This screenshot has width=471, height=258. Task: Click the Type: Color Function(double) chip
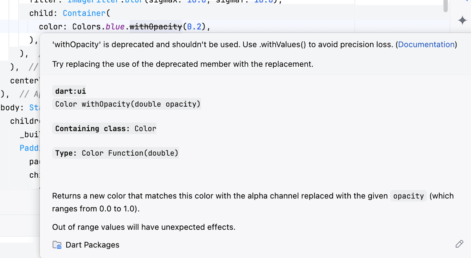click(116, 153)
